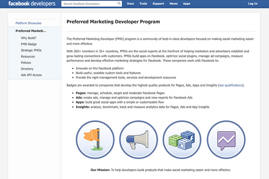
Task: Click the Apps building blocks badge icon
Action: tap(182, 140)
